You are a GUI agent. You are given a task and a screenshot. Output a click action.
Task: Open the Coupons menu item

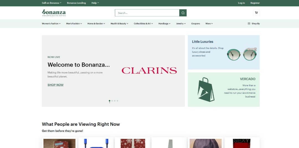coord(195,24)
